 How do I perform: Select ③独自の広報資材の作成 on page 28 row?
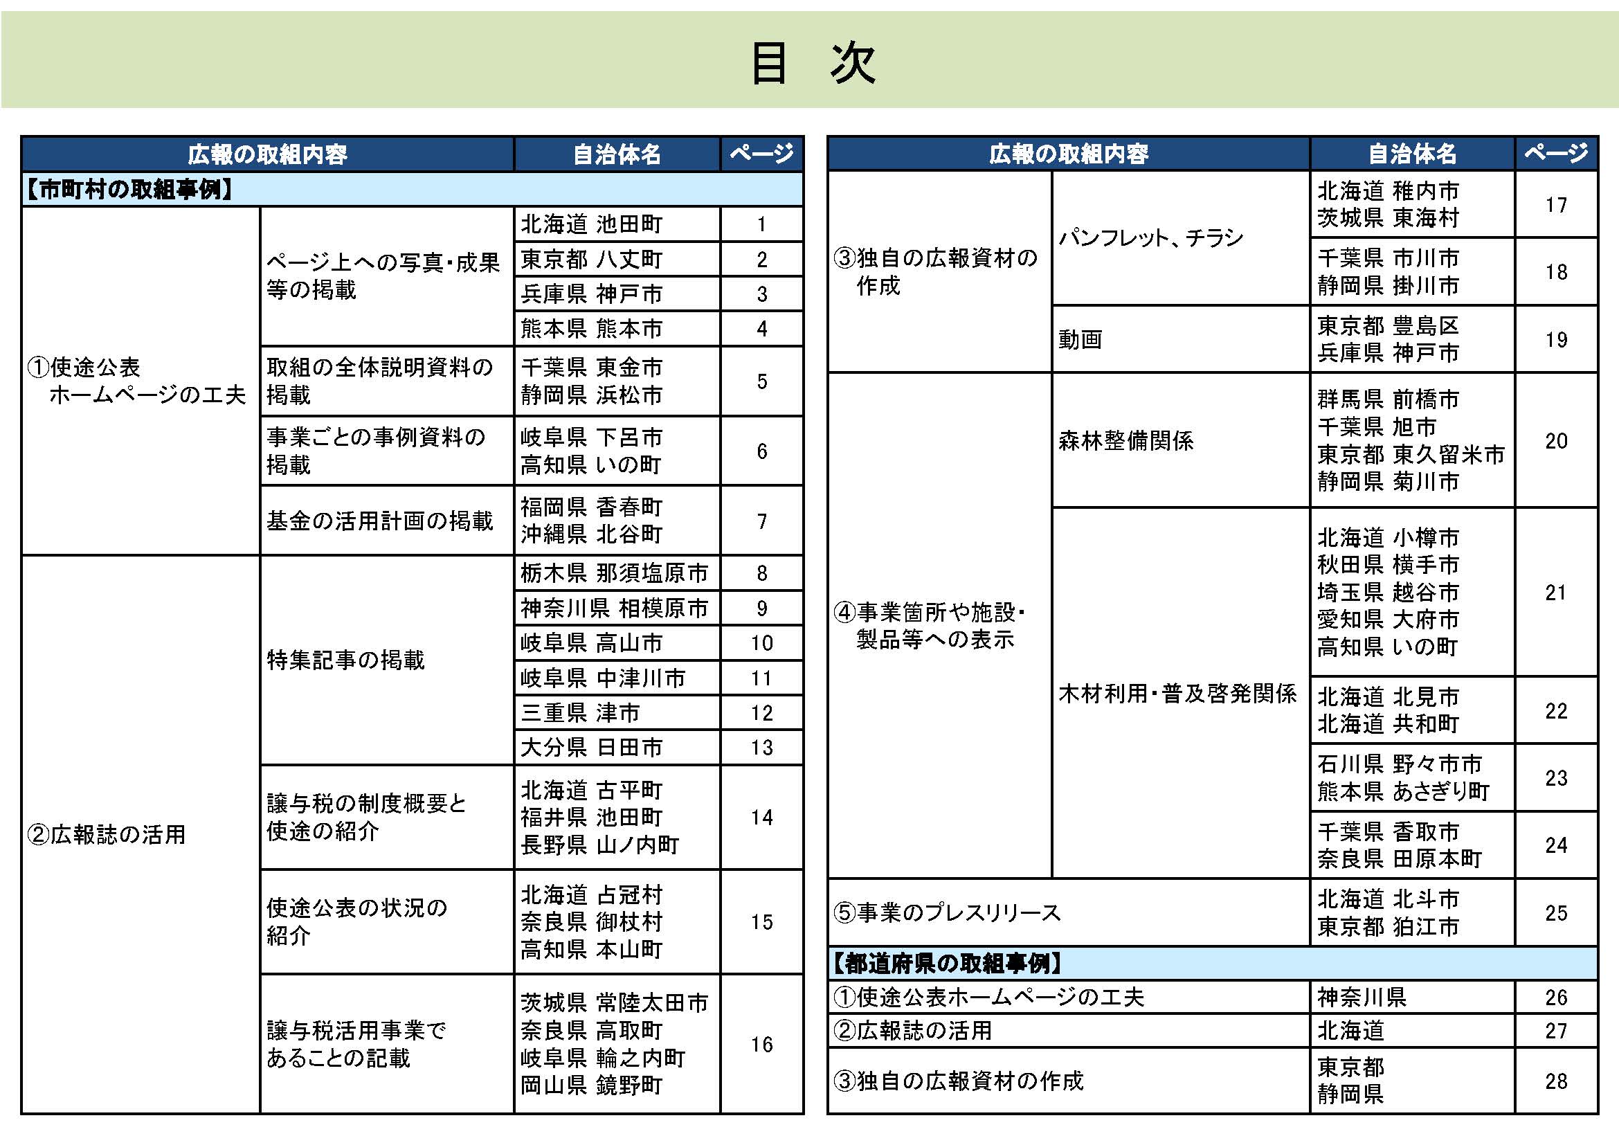point(1068,1081)
